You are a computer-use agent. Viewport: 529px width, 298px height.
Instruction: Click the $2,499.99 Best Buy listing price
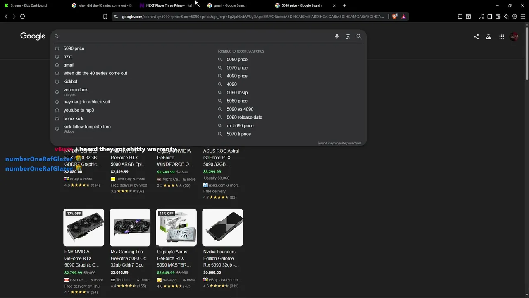point(119,172)
